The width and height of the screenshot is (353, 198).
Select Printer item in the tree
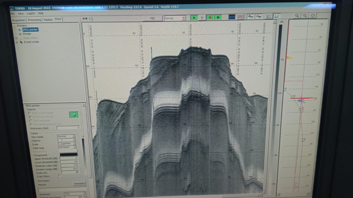27,34
